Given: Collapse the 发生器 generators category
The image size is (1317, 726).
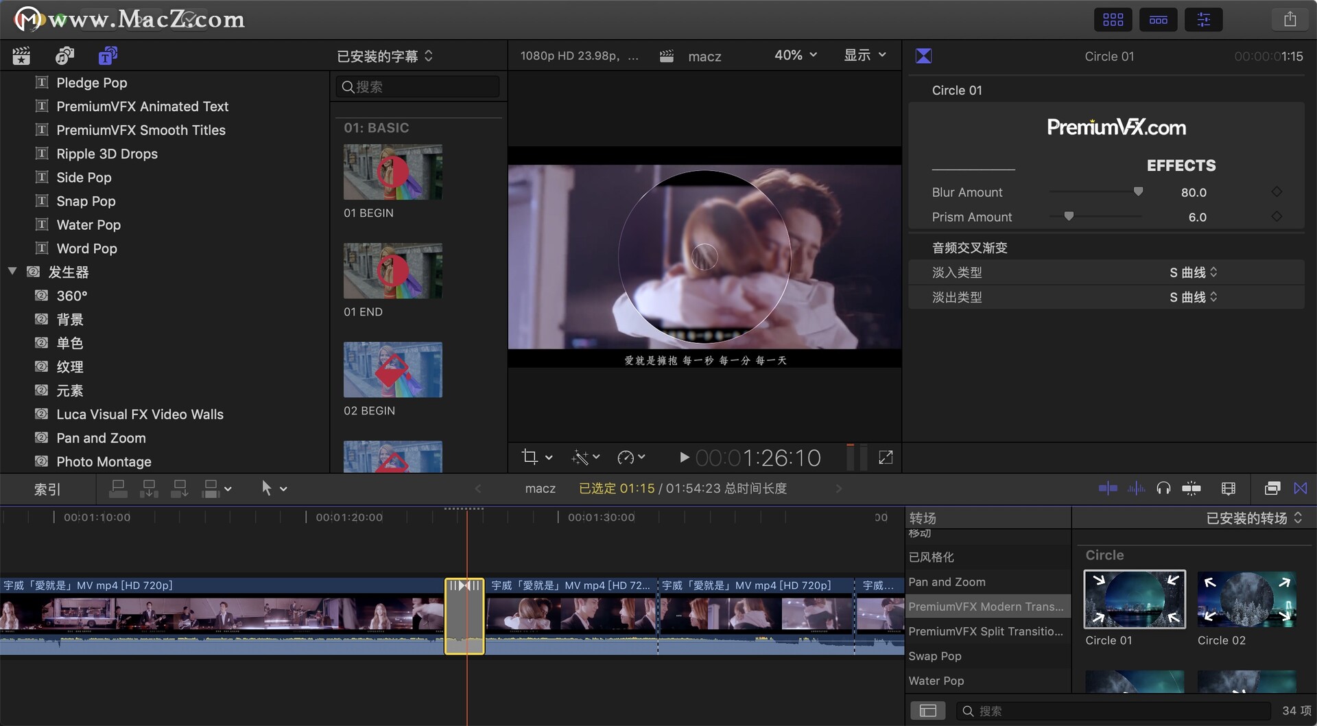Looking at the screenshot, I should [12, 272].
